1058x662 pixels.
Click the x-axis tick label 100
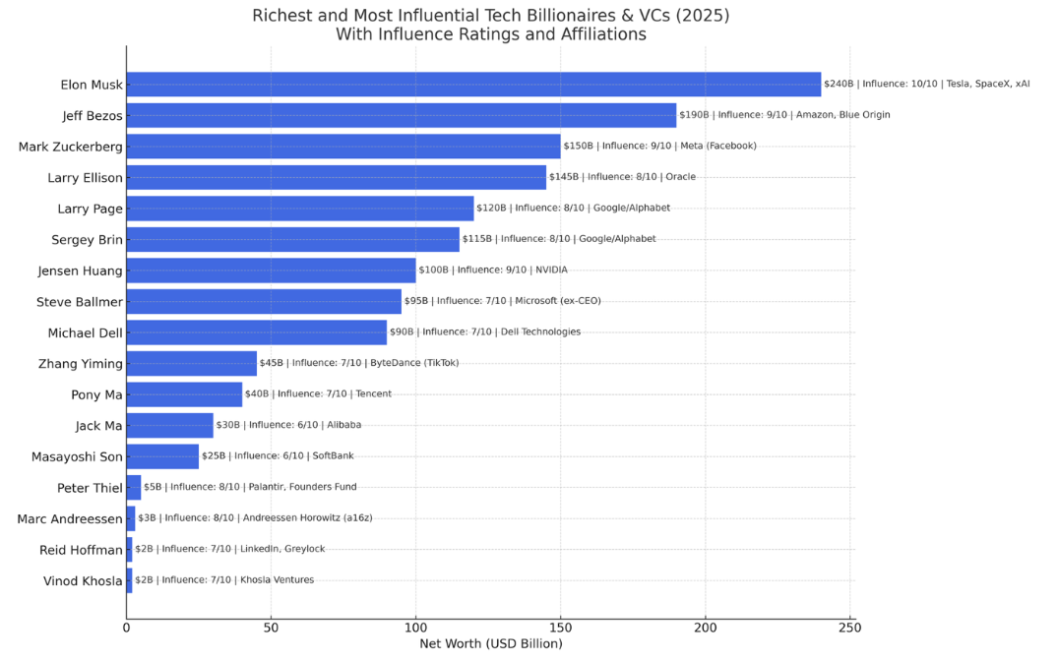415,628
